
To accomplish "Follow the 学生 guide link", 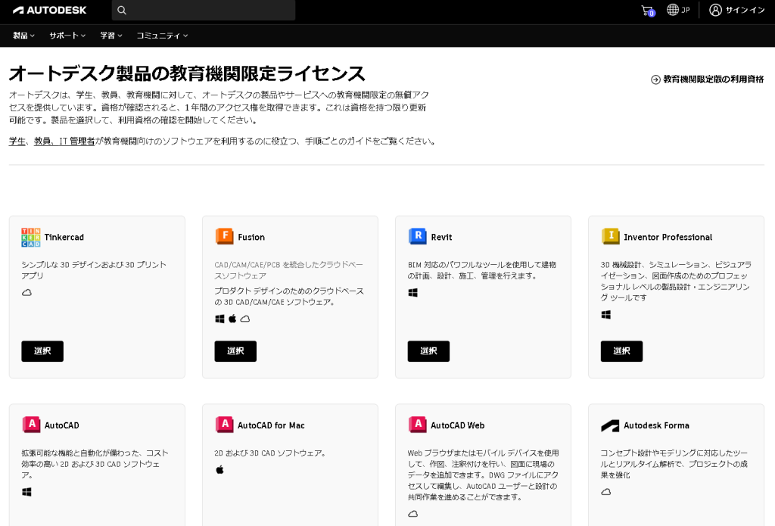I will [17, 142].
